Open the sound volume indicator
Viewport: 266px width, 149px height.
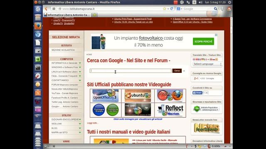pos(200,2)
